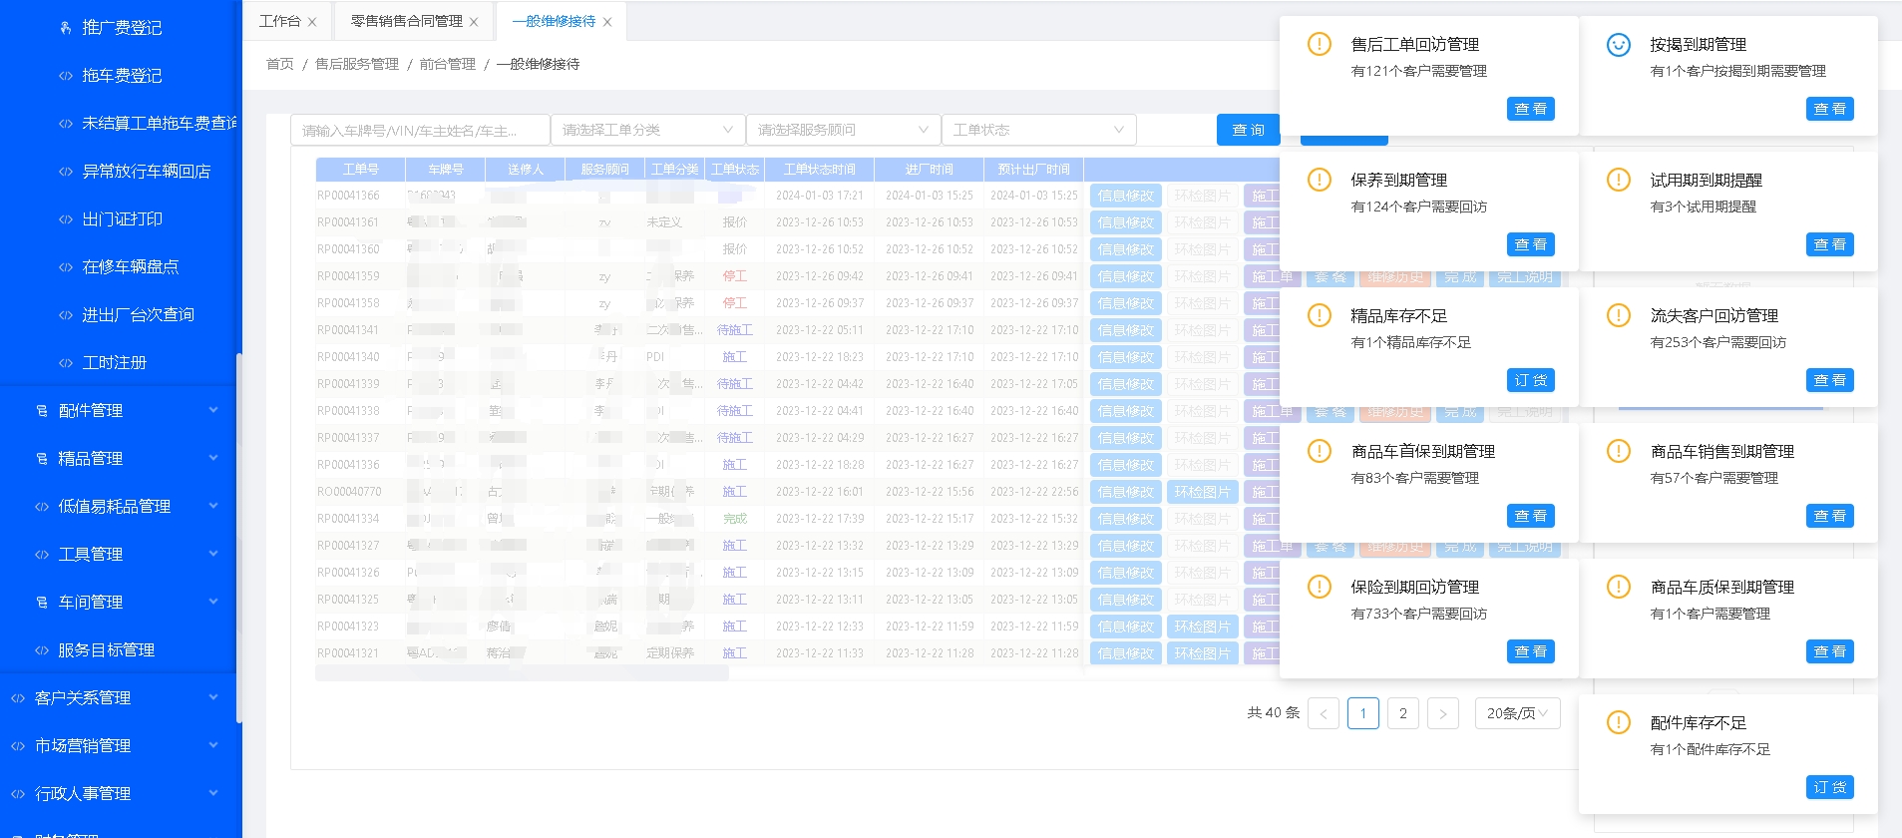Image resolution: width=1902 pixels, height=838 pixels.
Task: Click the warning icon on 保养到期管理
Action: click(x=1320, y=180)
